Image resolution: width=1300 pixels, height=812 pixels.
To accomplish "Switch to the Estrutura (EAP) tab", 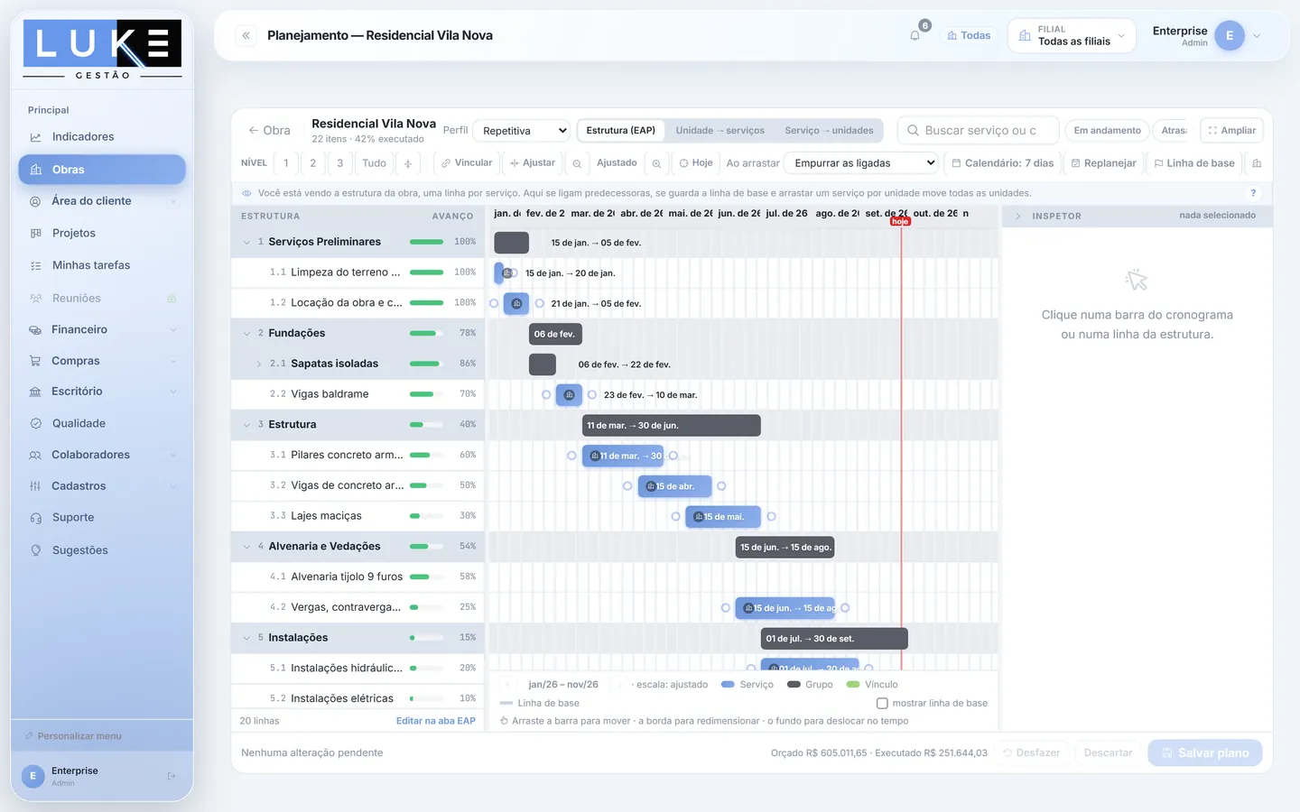I will click(x=620, y=131).
